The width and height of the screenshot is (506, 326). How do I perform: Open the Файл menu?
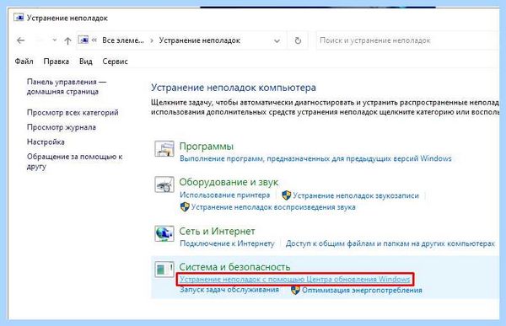[x=24, y=61]
